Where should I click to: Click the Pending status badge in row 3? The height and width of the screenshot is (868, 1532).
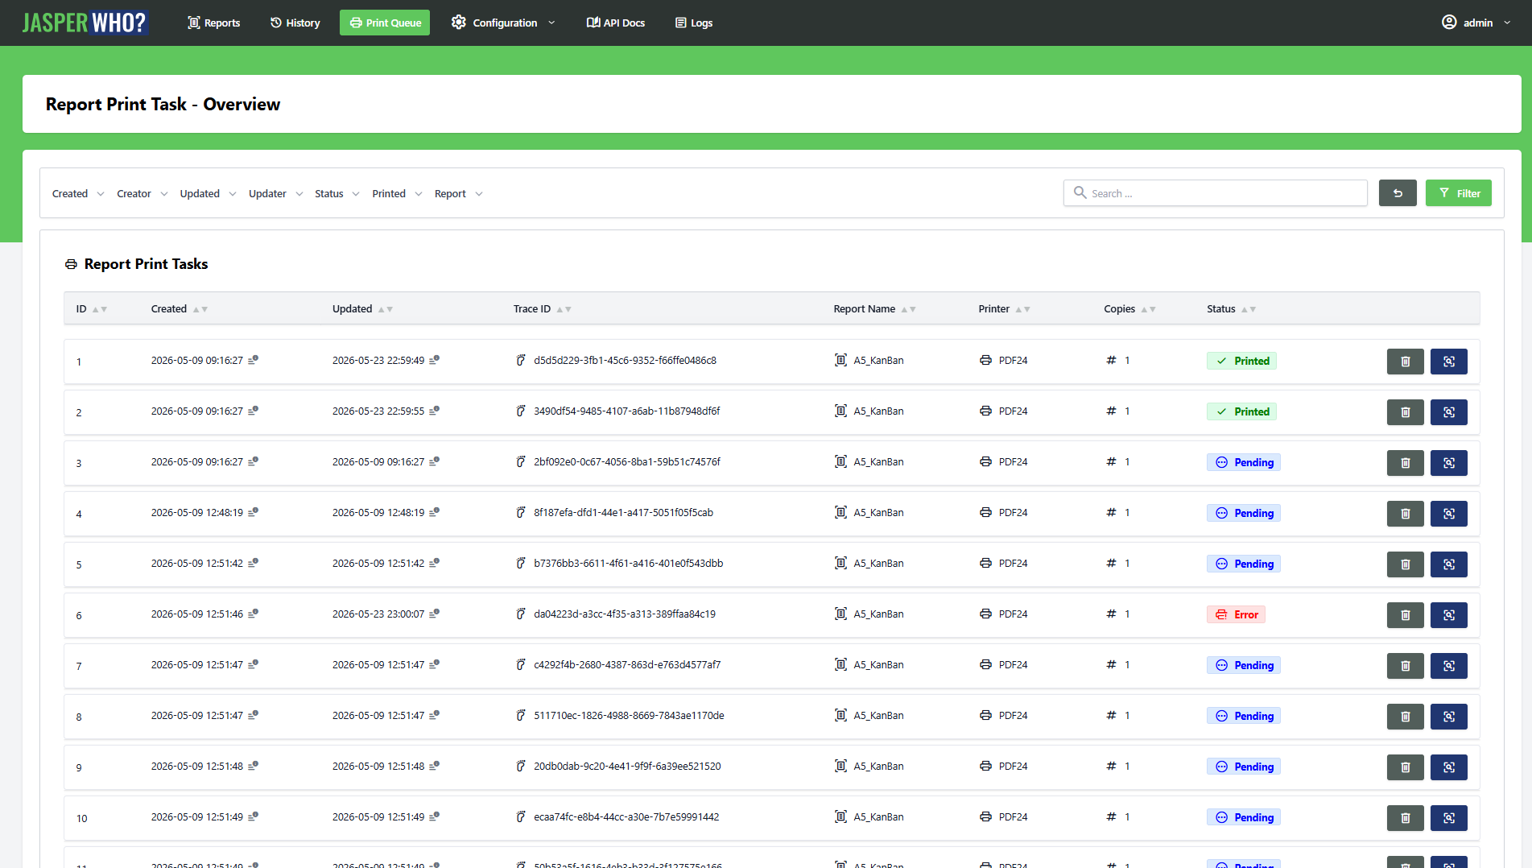click(x=1243, y=463)
